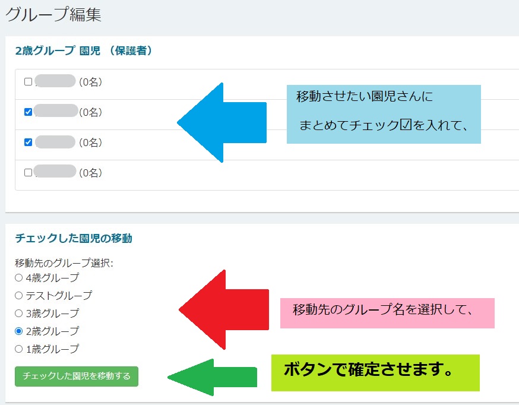Click the 2歳グループ 園児 (保護者) heading
The height and width of the screenshot is (405, 519).
(x=84, y=51)
